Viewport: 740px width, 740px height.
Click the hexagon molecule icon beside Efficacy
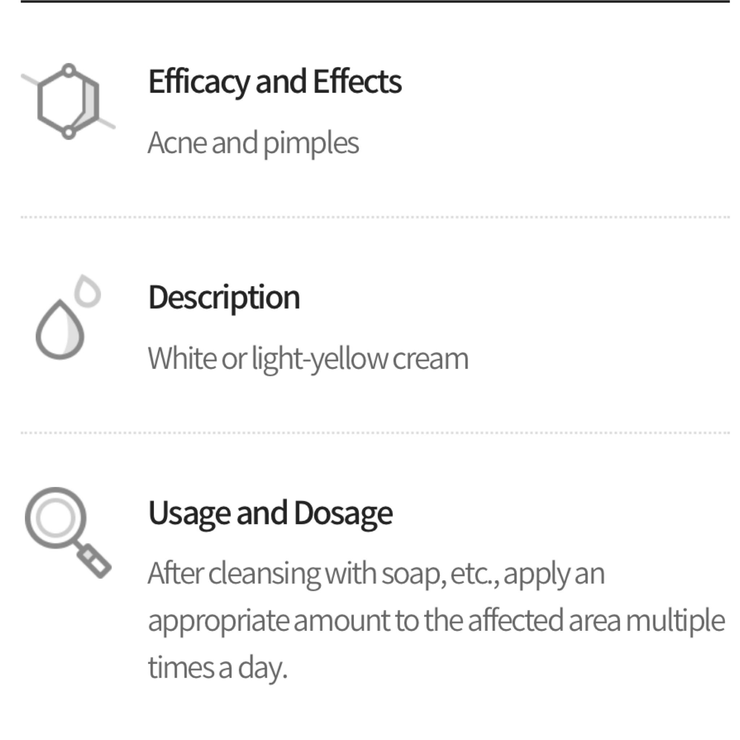tap(68, 102)
